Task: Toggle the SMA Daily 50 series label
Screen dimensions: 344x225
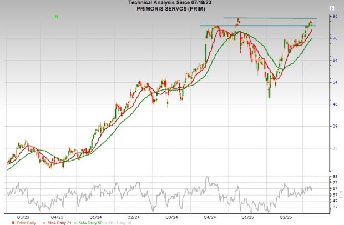Action: coord(91,222)
